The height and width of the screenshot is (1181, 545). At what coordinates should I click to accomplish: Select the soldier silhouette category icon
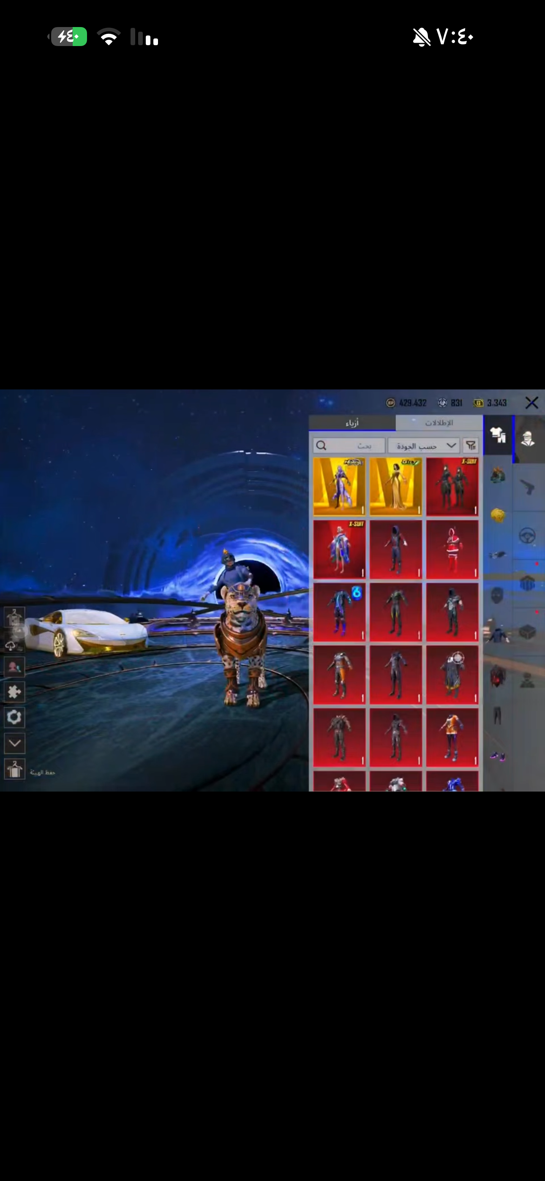click(x=528, y=681)
